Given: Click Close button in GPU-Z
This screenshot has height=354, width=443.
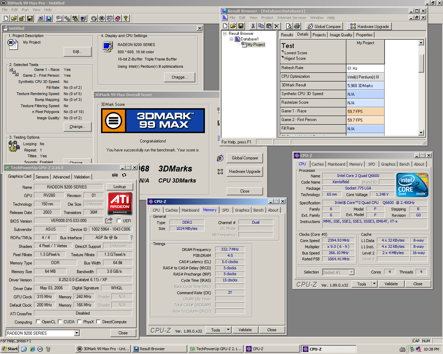Looking at the screenshot, I should point(123,333).
